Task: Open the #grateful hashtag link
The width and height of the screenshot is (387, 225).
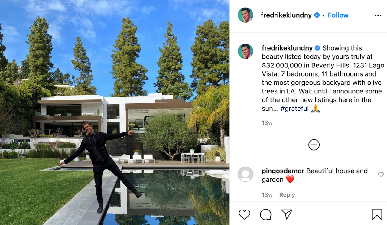Action: point(294,109)
